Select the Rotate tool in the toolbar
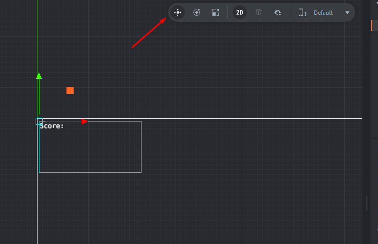This screenshot has height=244, width=378. point(197,13)
